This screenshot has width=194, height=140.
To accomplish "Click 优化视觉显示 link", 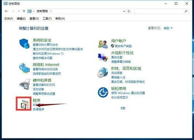I will [x=120, y=97].
